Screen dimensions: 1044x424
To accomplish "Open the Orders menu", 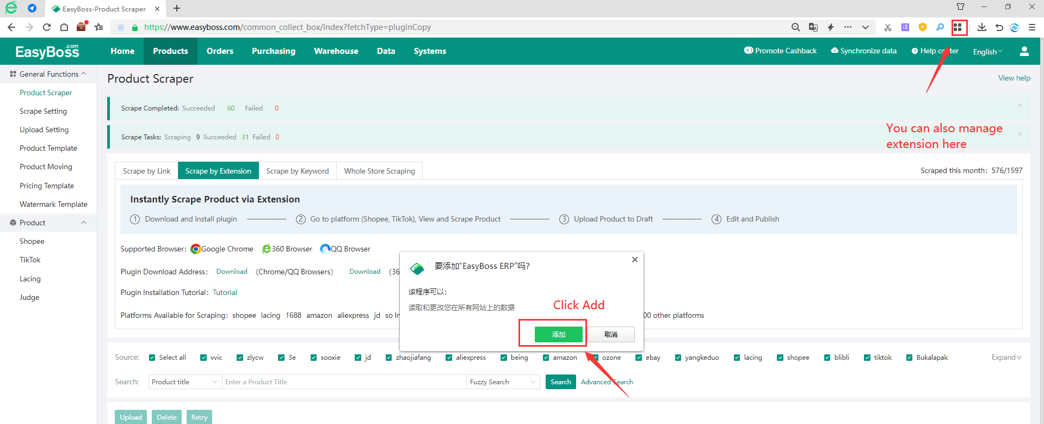I will pos(220,51).
